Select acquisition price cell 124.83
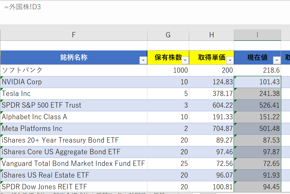 coord(212,82)
